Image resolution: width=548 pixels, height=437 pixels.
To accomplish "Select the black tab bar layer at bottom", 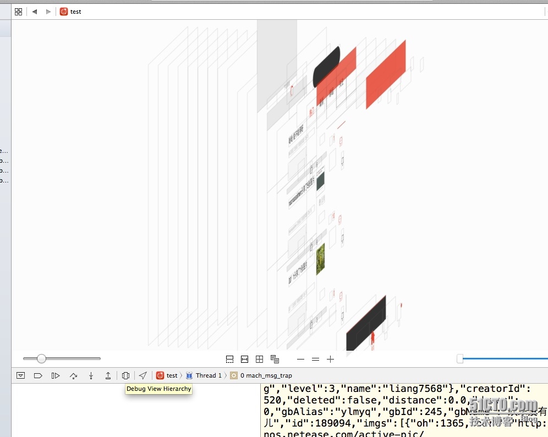I will 366,323.
